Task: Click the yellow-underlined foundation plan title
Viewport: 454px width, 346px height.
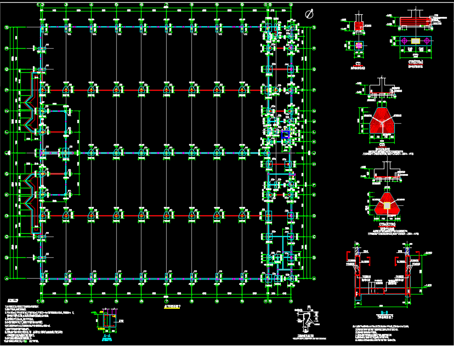Action: point(172,307)
